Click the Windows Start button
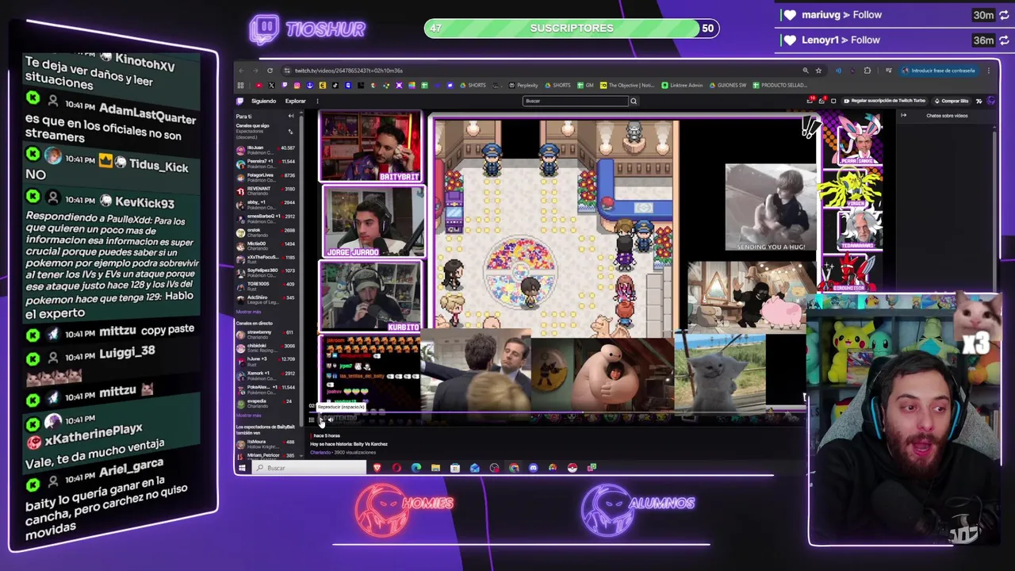 point(242,468)
